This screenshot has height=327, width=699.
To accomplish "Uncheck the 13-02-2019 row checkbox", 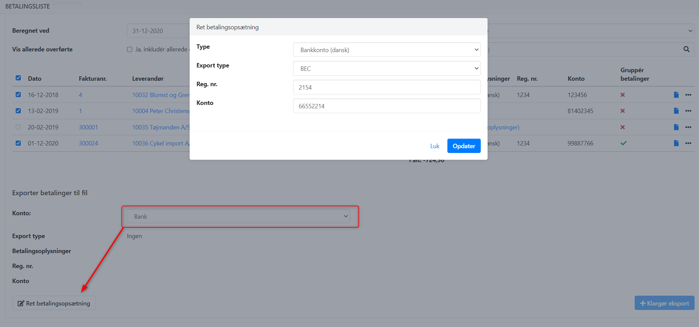I will 18,111.
